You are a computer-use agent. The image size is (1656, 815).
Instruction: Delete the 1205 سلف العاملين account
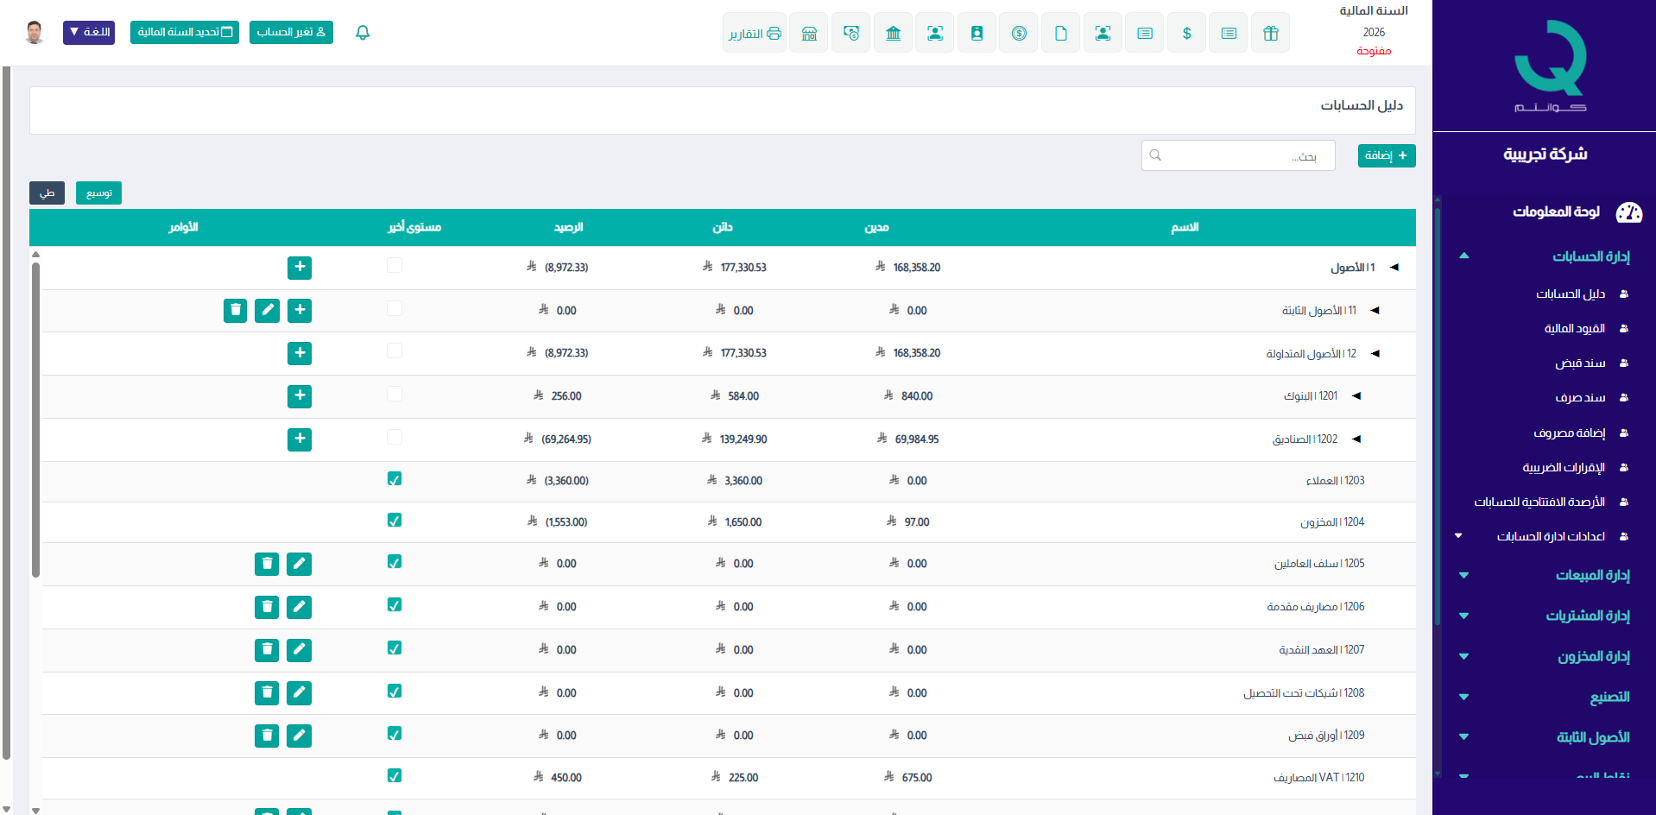click(267, 564)
